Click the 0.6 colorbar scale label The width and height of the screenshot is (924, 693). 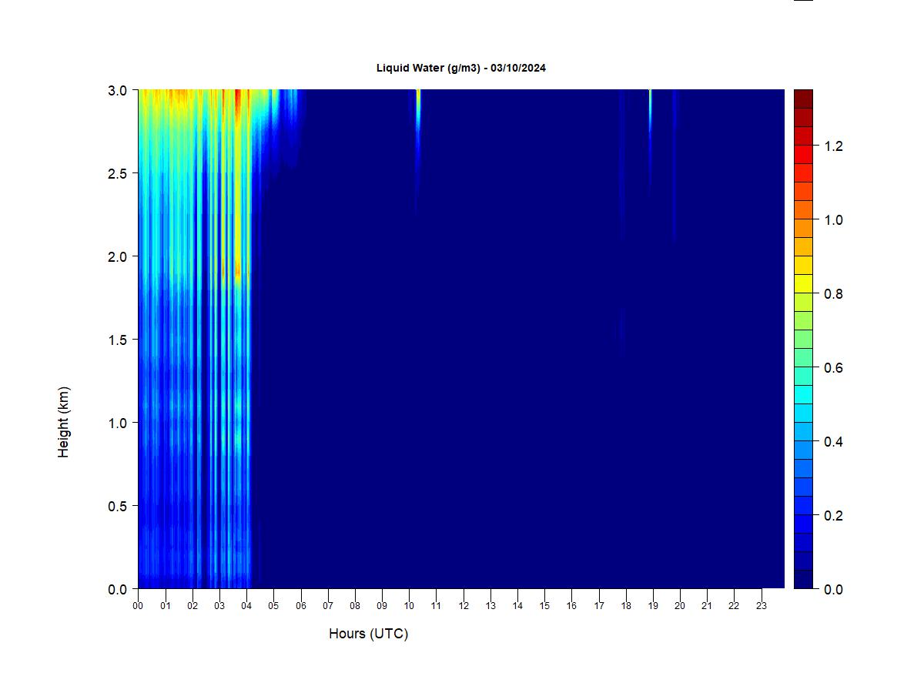[833, 368]
